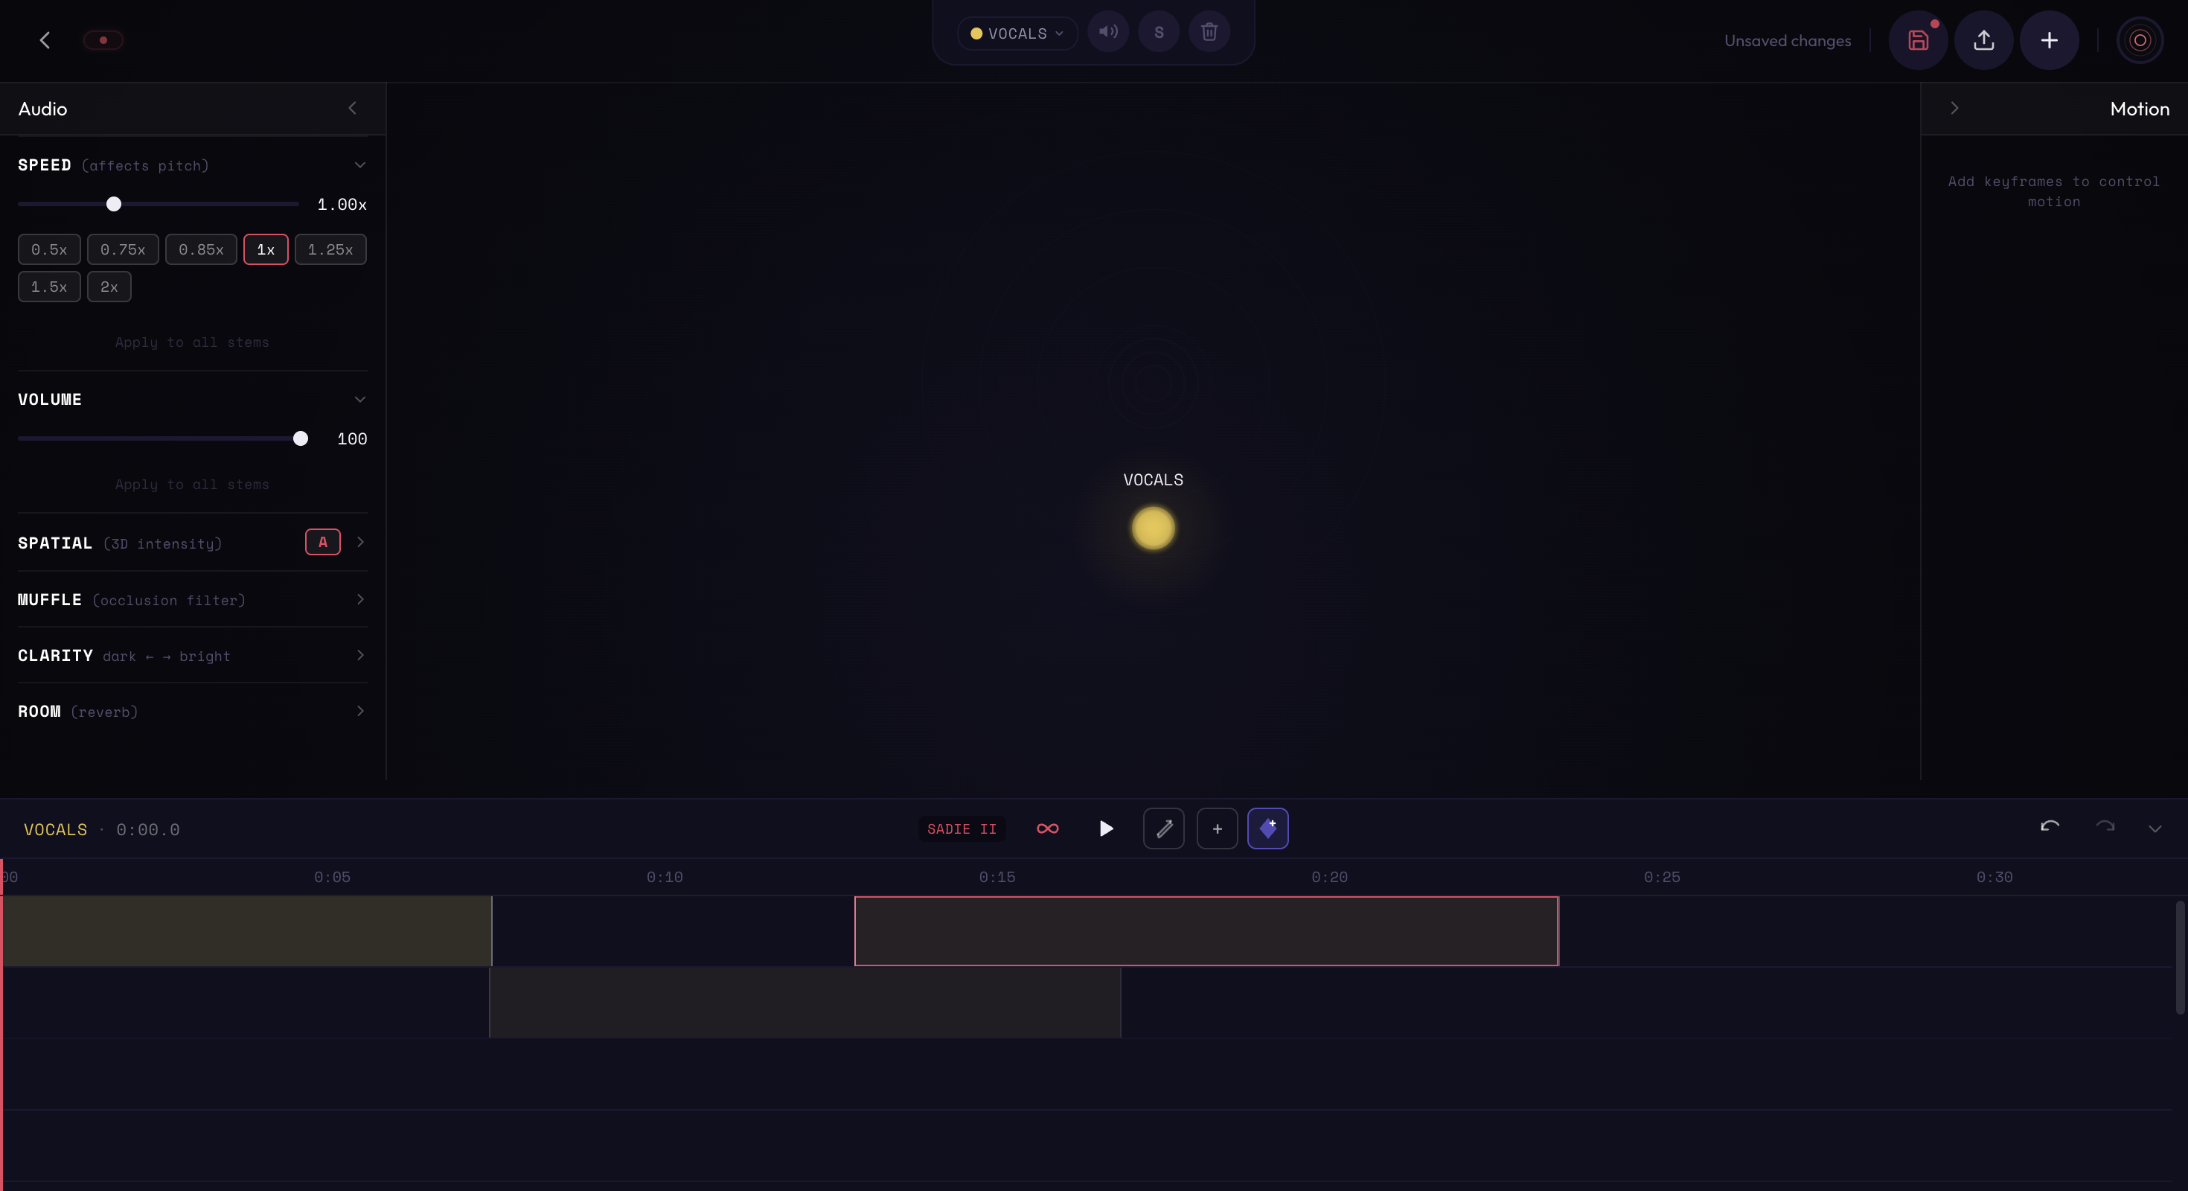The width and height of the screenshot is (2188, 1191).
Task: Redo the last action
Action: 2105,826
